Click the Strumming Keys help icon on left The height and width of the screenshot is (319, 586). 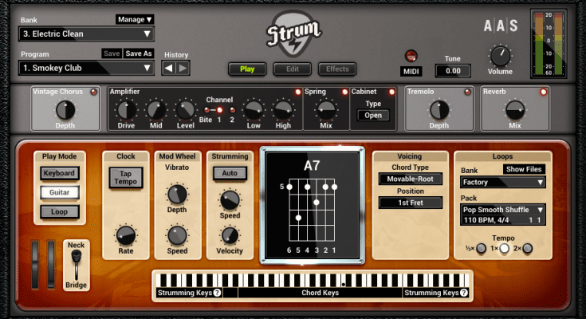click(218, 293)
